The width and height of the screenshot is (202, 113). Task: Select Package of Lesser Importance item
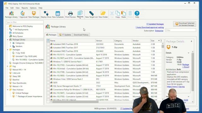[30, 96]
